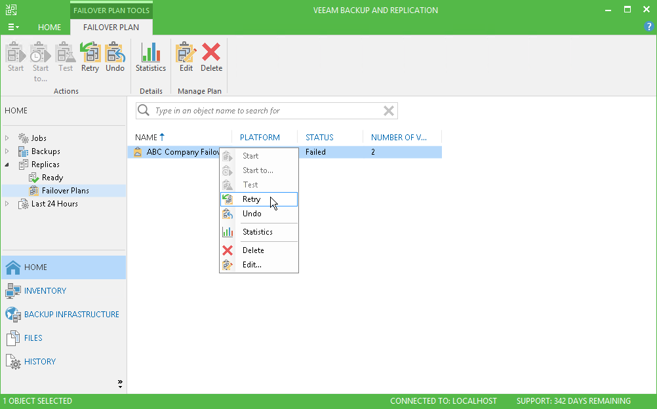Open the help question mark icon
Screen dimensions: 657x409
[648, 26]
